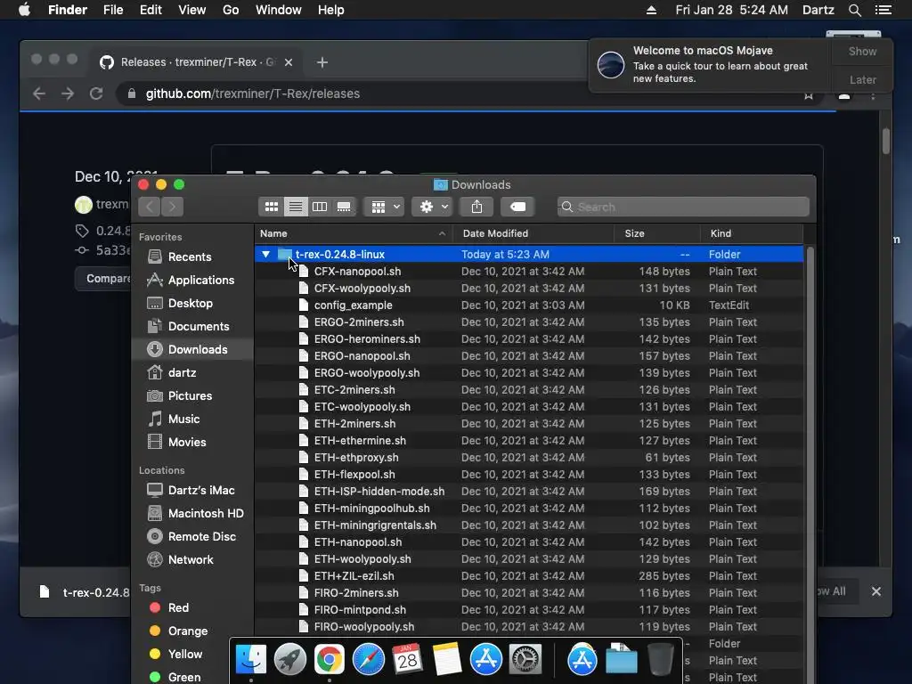The image size is (912, 684).
Task: Open the gear Action menu
Action: (432, 207)
